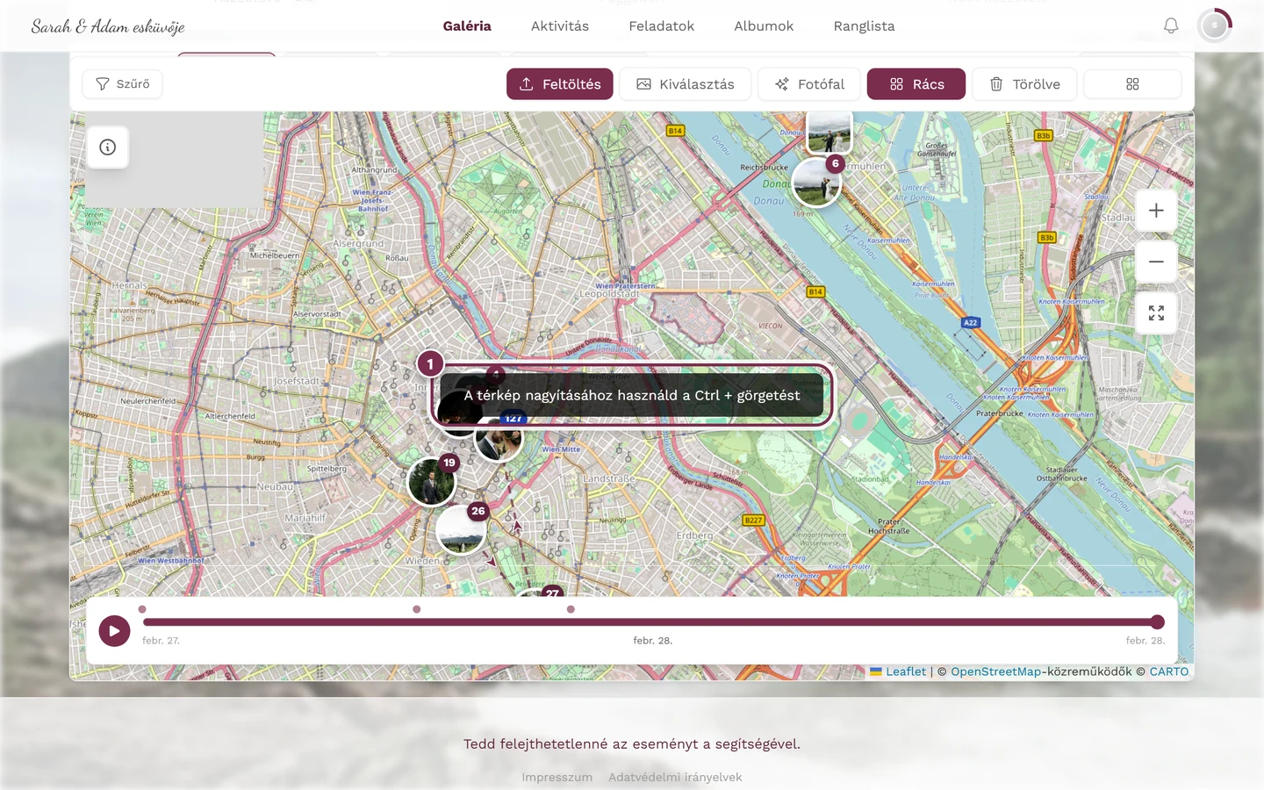This screenshot has width=1264, height=790.
Task: Activate Kiválasztás selection mode
Action: coord(686,84)
